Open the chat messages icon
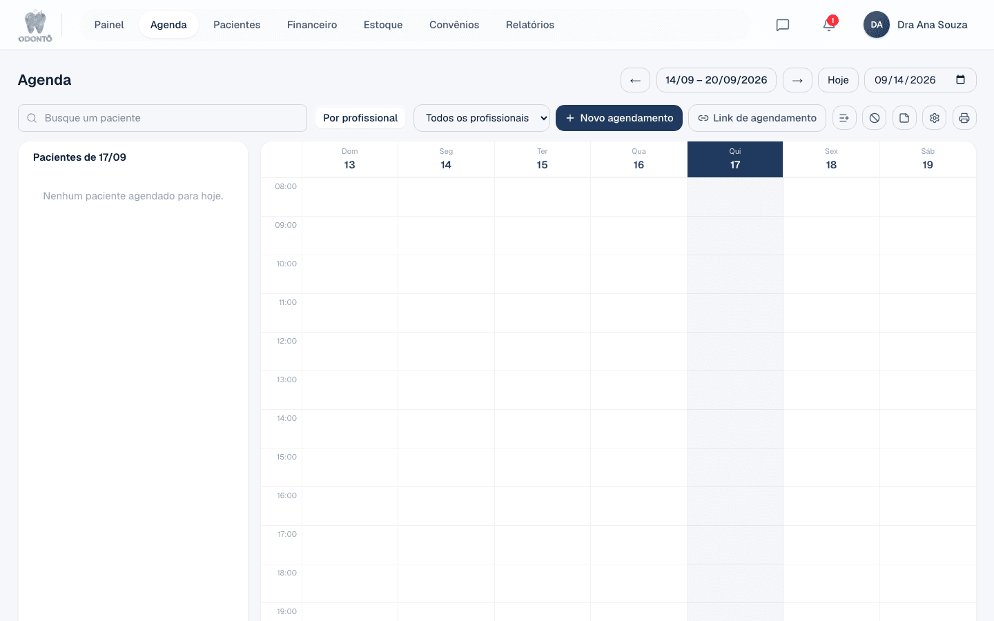Viewport: 994px width, 621px height. tap(783, 25)
